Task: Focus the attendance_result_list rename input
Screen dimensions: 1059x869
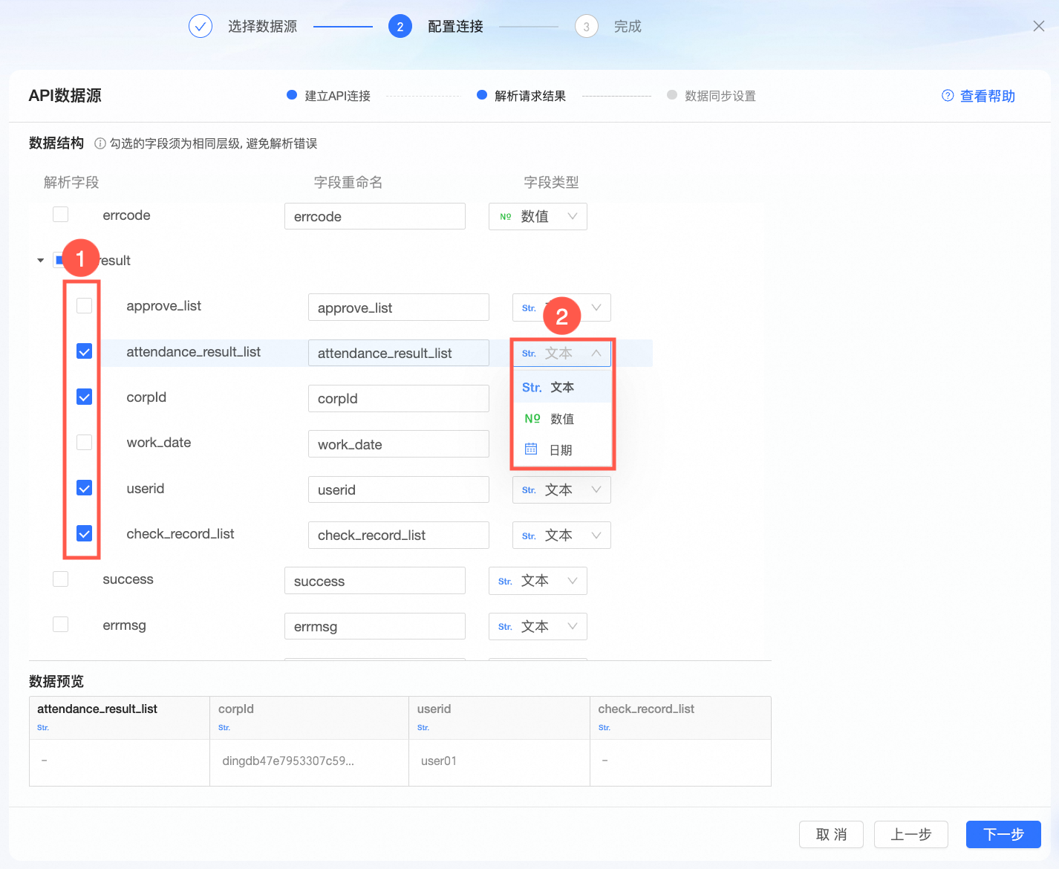Action: pos(399,353)
